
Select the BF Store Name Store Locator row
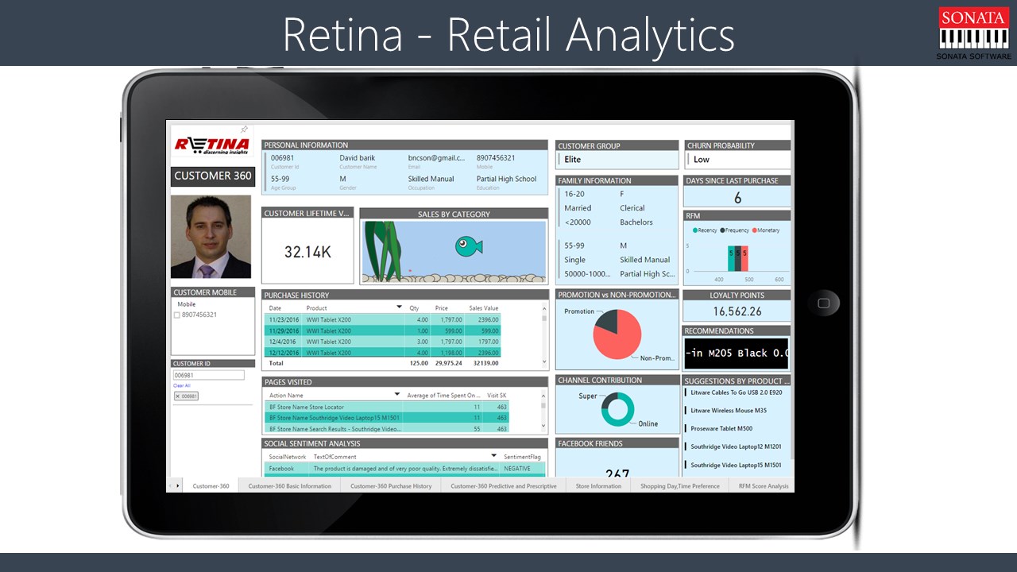(387, 407)
